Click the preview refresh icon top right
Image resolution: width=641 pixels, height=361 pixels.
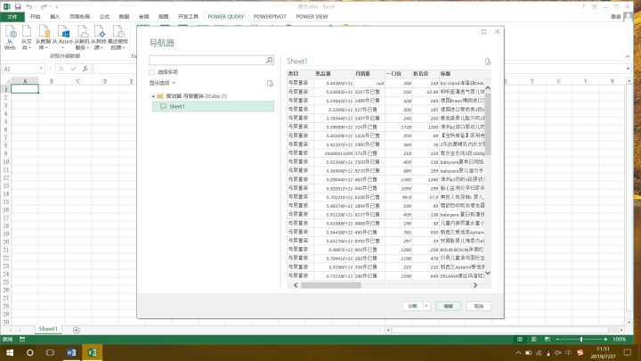[x=487, y=62]
